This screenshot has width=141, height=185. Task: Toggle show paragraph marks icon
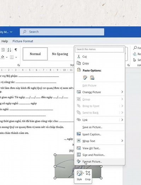(x=16, y=50)
